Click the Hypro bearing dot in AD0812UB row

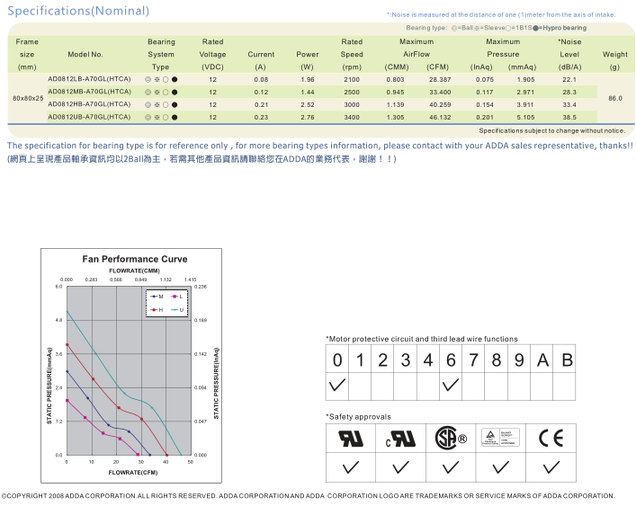click(x=175, y=117)
